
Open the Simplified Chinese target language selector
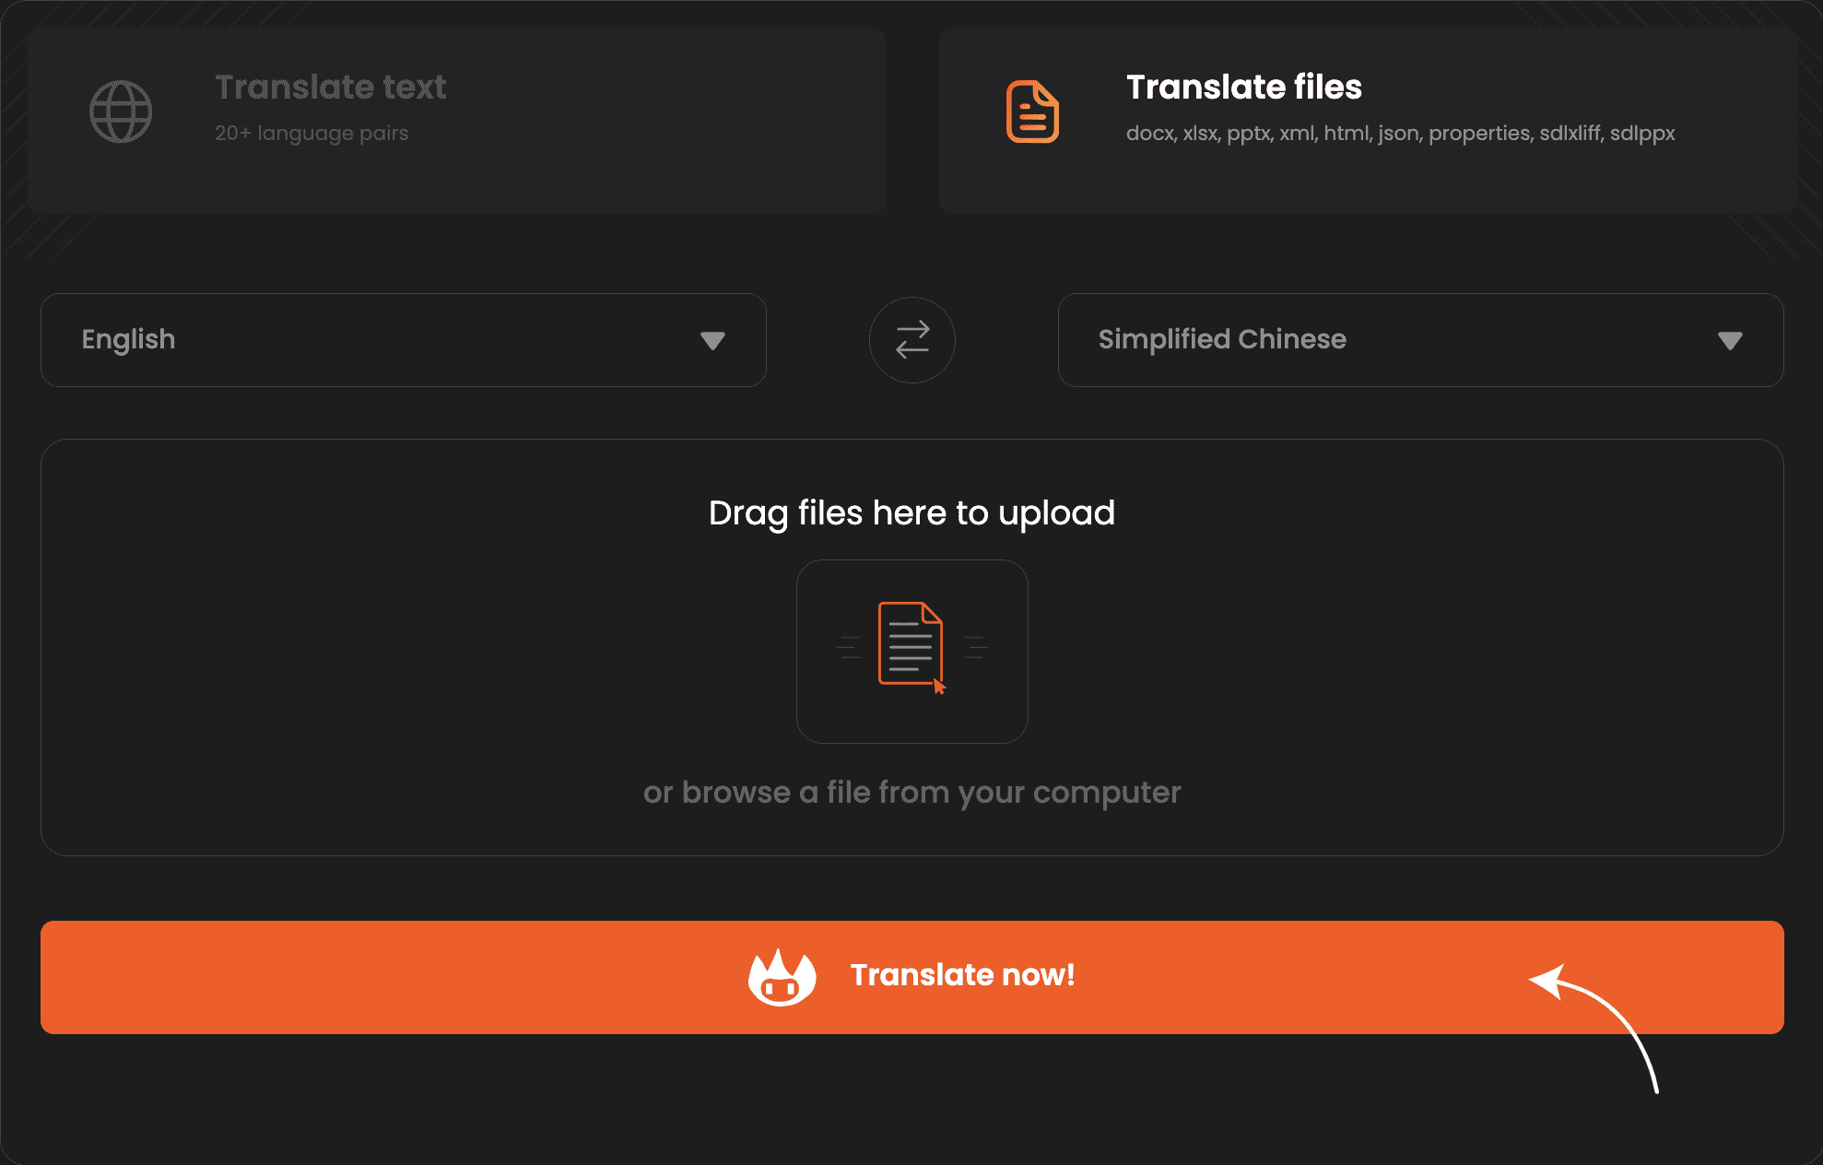point(1382,340)
